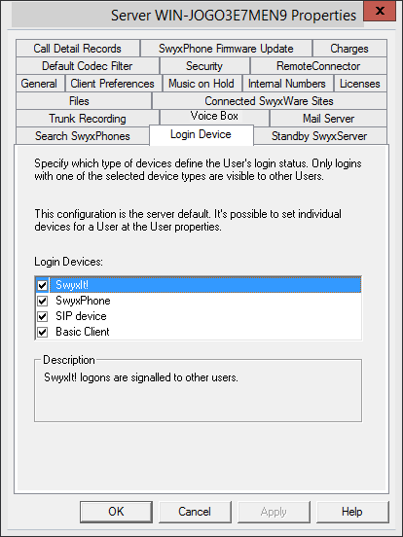
Task: Open the Charges tab
Action: point(349,49)
